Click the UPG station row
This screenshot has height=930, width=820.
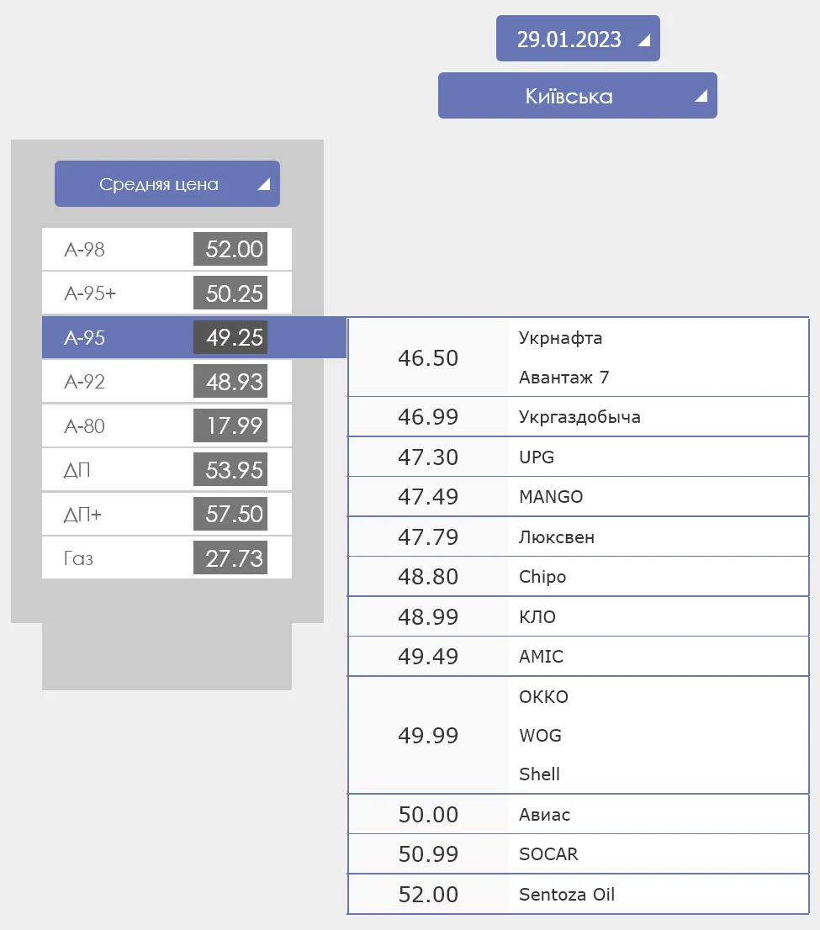[537, 457]
